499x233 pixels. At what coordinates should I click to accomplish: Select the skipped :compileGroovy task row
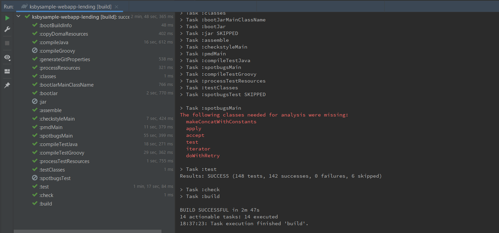click(94, 51)
